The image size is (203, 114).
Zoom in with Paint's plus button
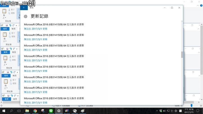(201, 106)
